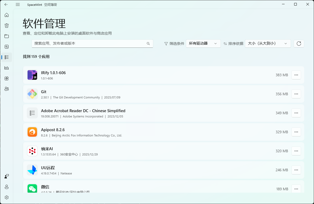Click the IRify app icon
This screenshot has width=314, height=204.
[32, 75]
